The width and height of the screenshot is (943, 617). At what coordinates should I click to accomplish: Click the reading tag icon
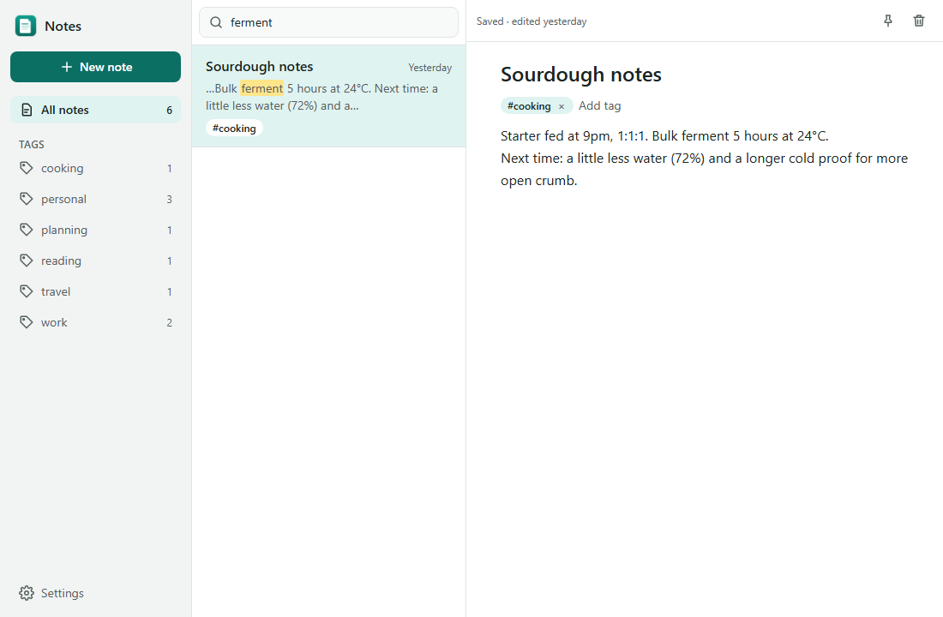point(26,261)
